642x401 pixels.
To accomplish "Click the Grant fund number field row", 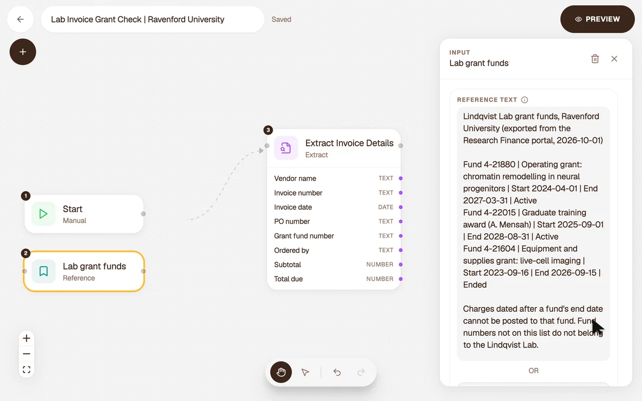I will 334,236.
